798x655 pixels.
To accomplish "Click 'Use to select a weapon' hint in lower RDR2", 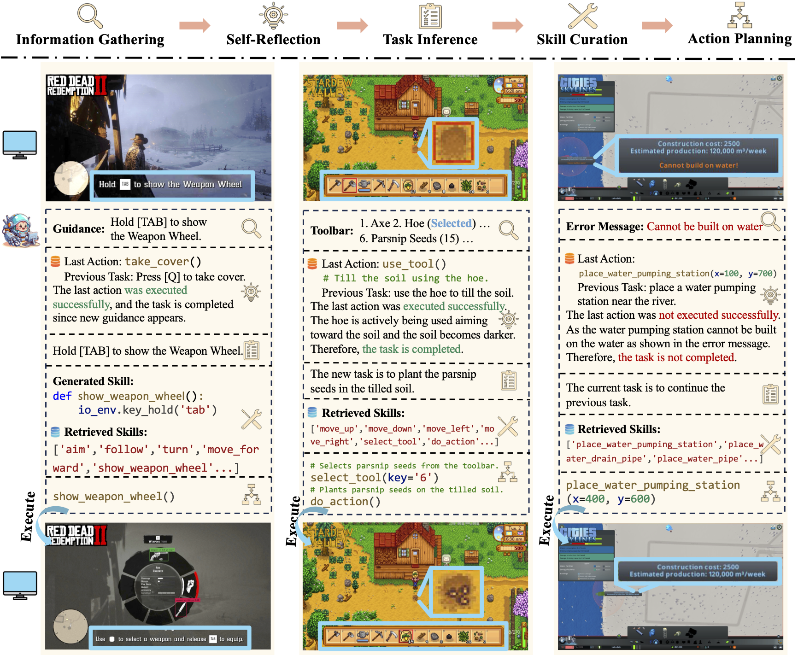I will pyautogui.click(x=169, y=639).
